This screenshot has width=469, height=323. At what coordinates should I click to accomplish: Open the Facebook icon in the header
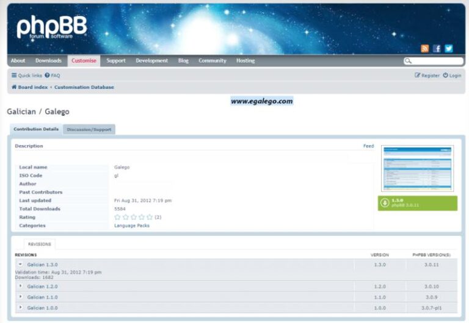click(437, 48)
